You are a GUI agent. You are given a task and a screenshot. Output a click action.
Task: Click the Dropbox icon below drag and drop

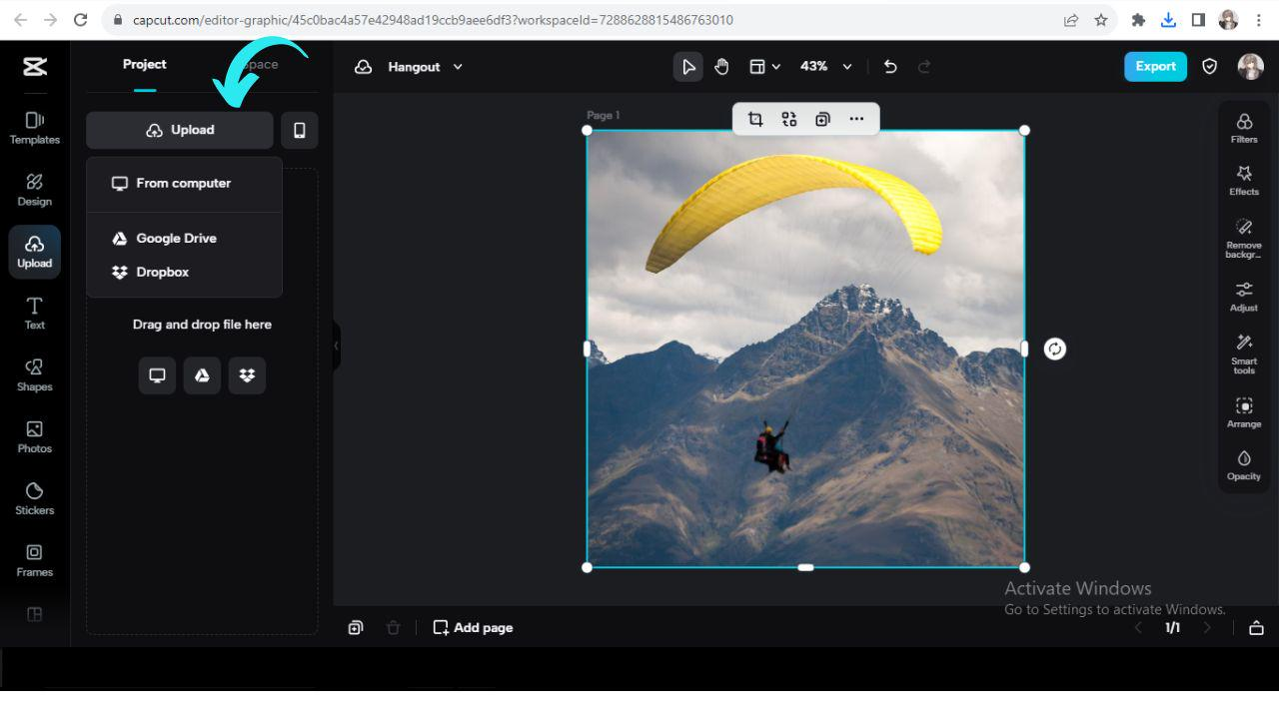[247, 375]
